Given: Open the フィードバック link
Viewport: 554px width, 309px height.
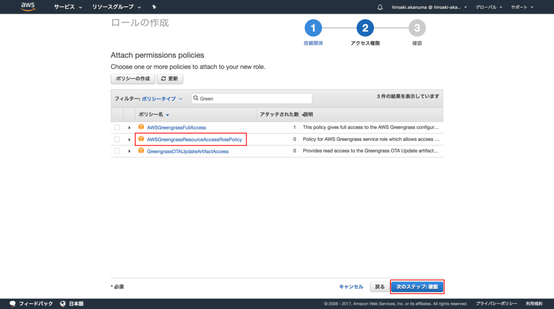Looking at the screenshot, I should [x=36, y=304].
